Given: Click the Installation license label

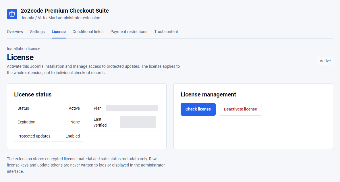Looking at the screenshot, I should (24, 49).
